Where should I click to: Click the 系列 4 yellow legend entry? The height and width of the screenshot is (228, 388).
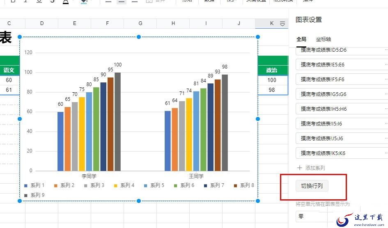124,185
